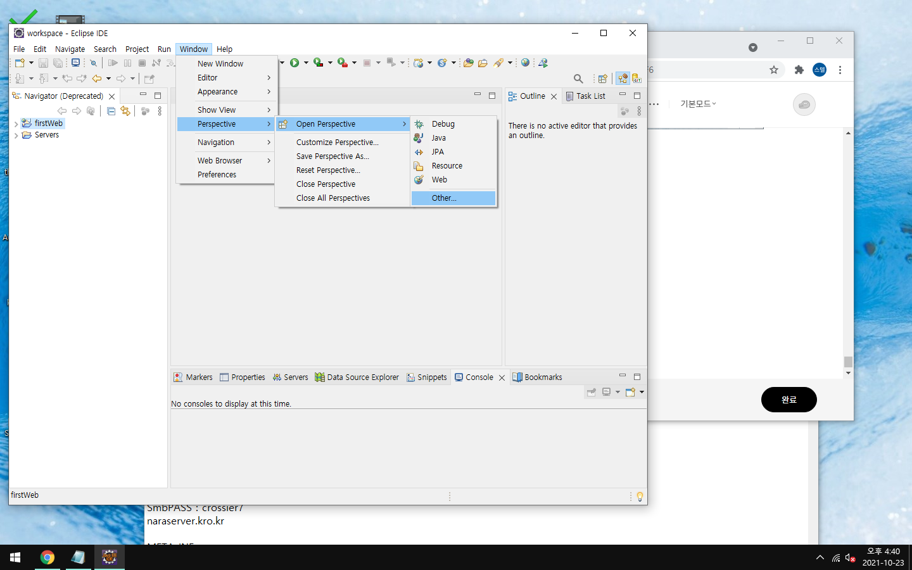Click Chrome icon on Windows taskbar
This screenshot has width=912, height=570.
click(47, 557)
